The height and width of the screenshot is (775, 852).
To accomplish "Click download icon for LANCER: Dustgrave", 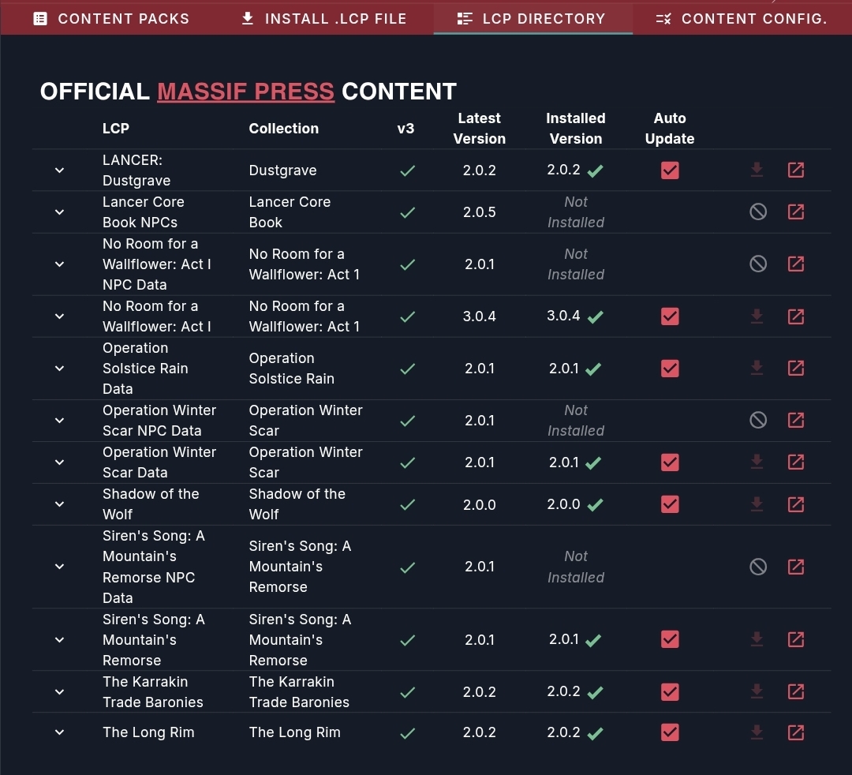I will tap(757, 170).
